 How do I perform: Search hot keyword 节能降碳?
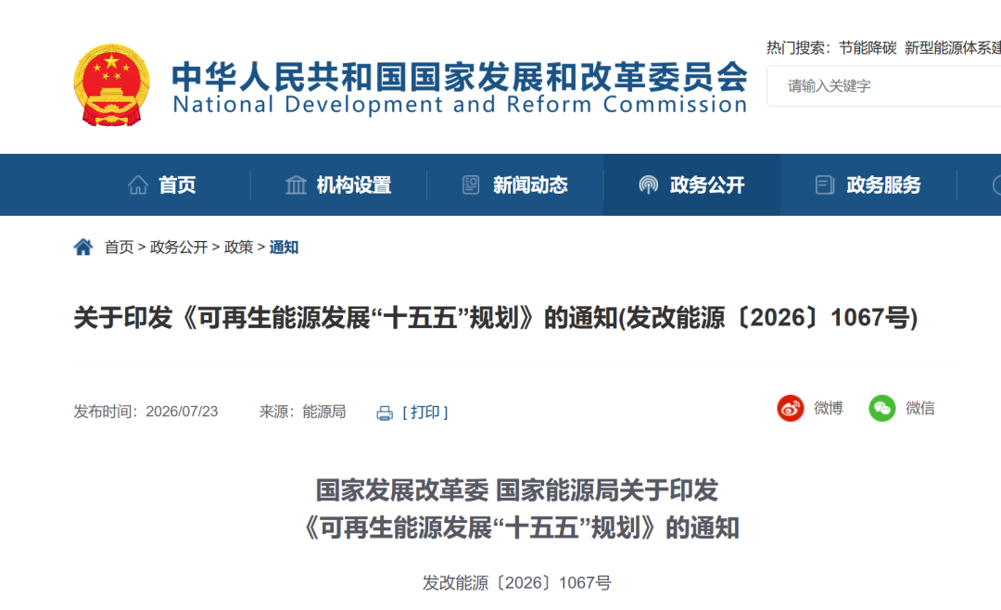tap(868, 48)
